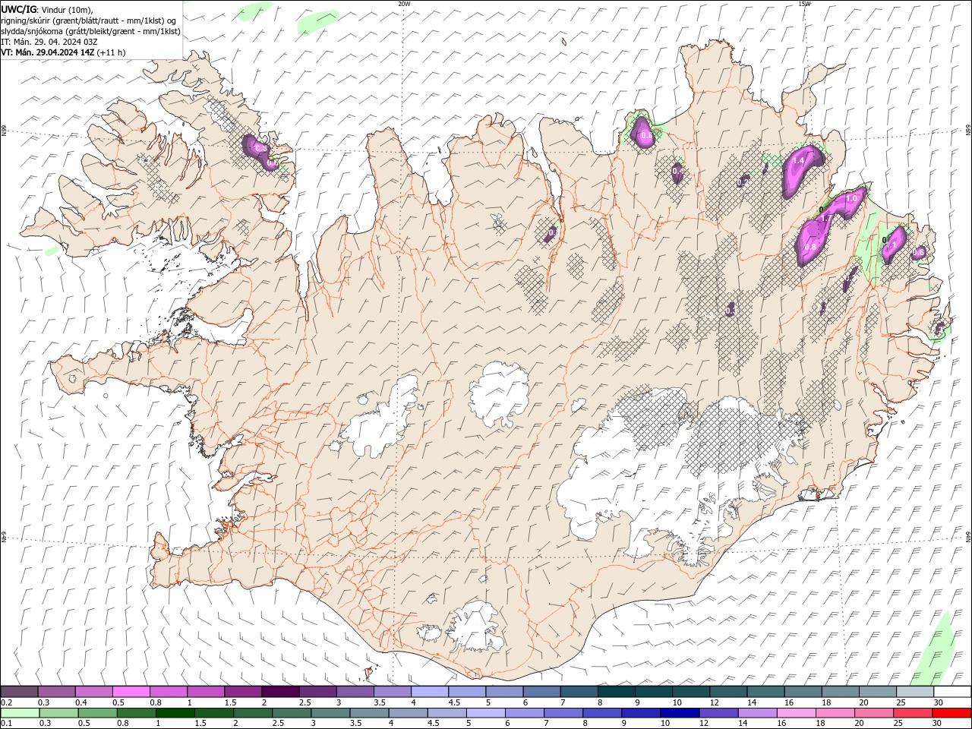Click the 'slydda/snjókoma' legend description line
The image size is (972, 729).
(x=91, y=31)
